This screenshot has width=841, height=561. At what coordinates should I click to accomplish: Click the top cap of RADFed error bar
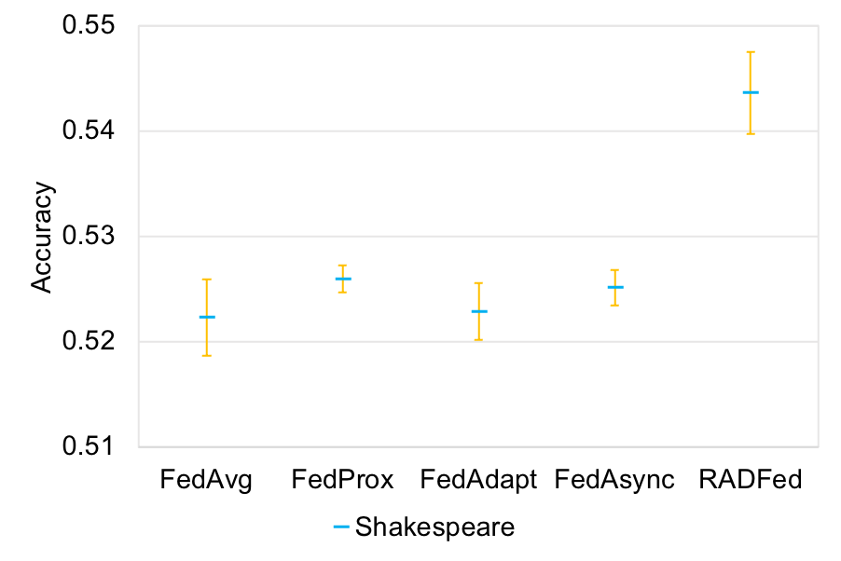pos(751,52)
